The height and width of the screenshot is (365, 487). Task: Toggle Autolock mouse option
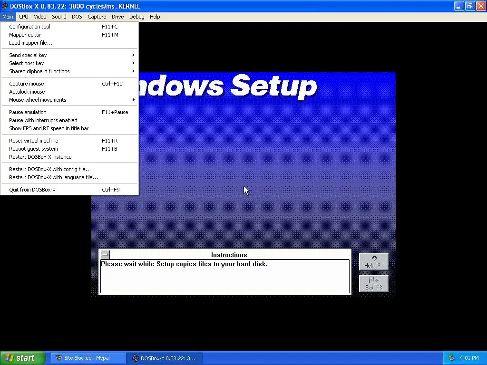click(69, 92)
